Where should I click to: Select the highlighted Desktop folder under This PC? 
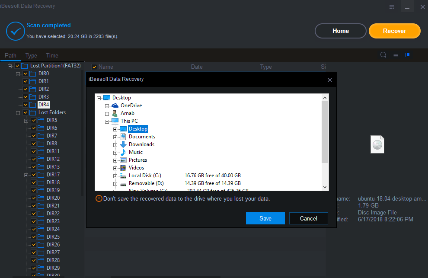[138, 129]
